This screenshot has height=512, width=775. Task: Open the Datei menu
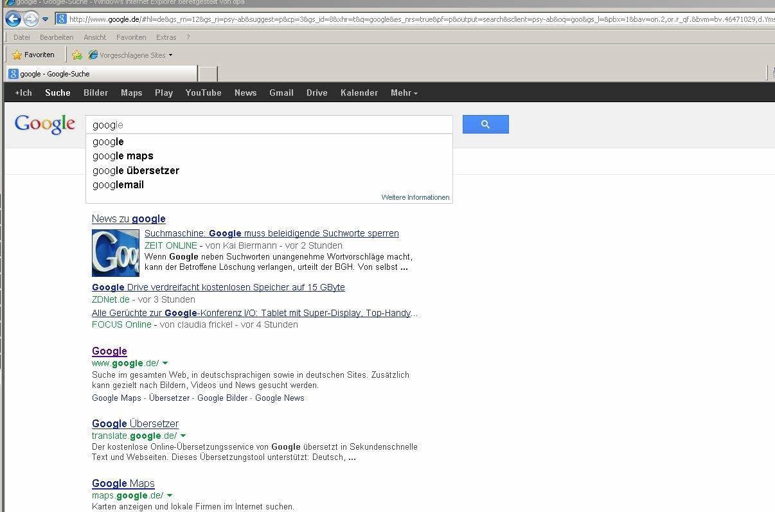pos(22,37)
